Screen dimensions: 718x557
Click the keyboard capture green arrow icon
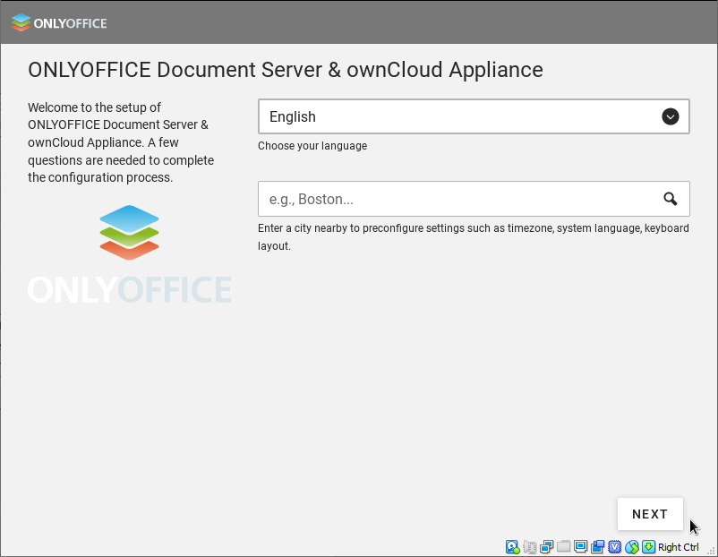[648, 547]
